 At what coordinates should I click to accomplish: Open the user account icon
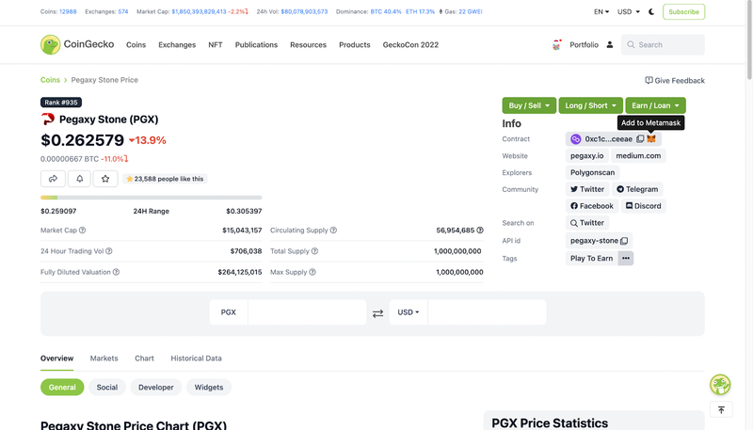(x=609, y=44)
